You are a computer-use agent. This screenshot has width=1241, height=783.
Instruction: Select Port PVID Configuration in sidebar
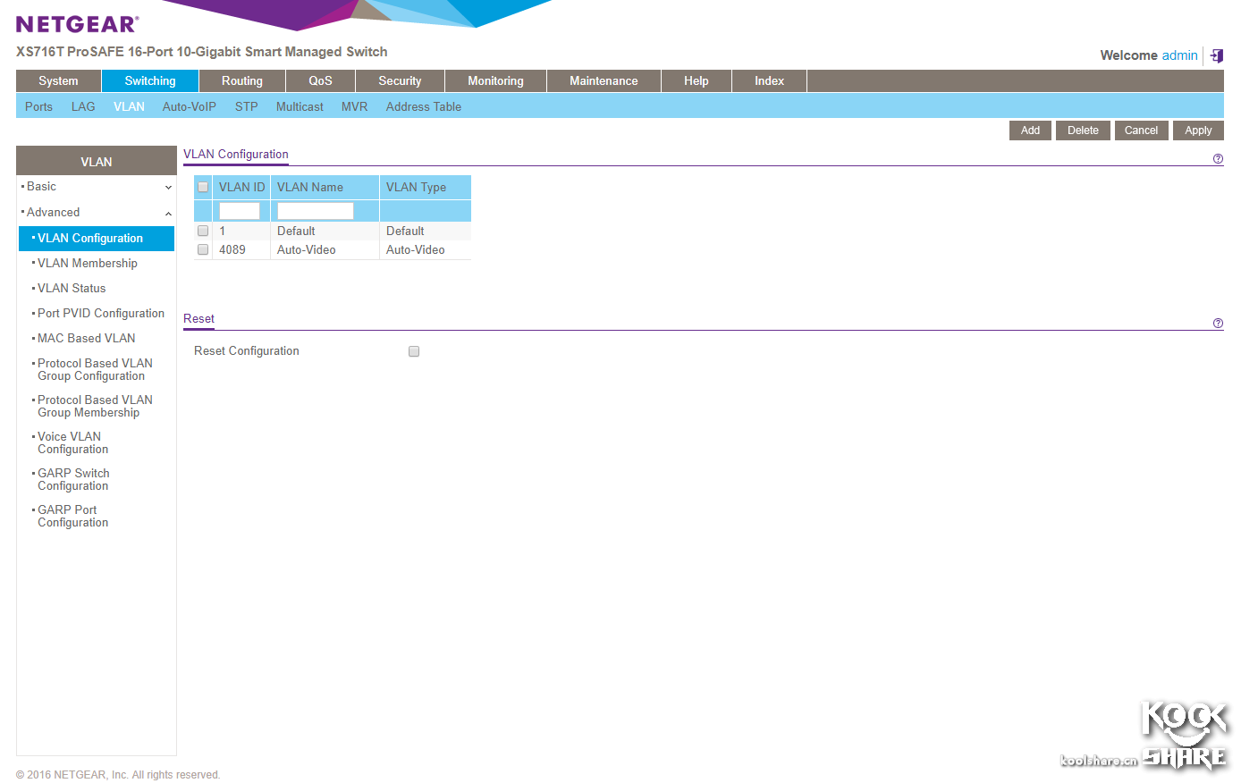tap(101, 314)
